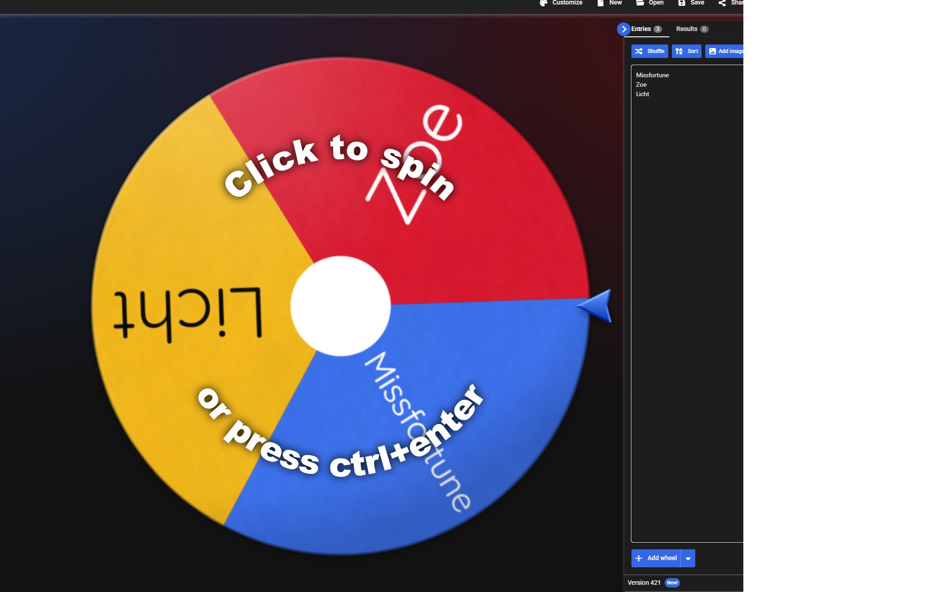Click the white center hub of the wheel
Screen dimensions: 933x592
tap(340, 306)
